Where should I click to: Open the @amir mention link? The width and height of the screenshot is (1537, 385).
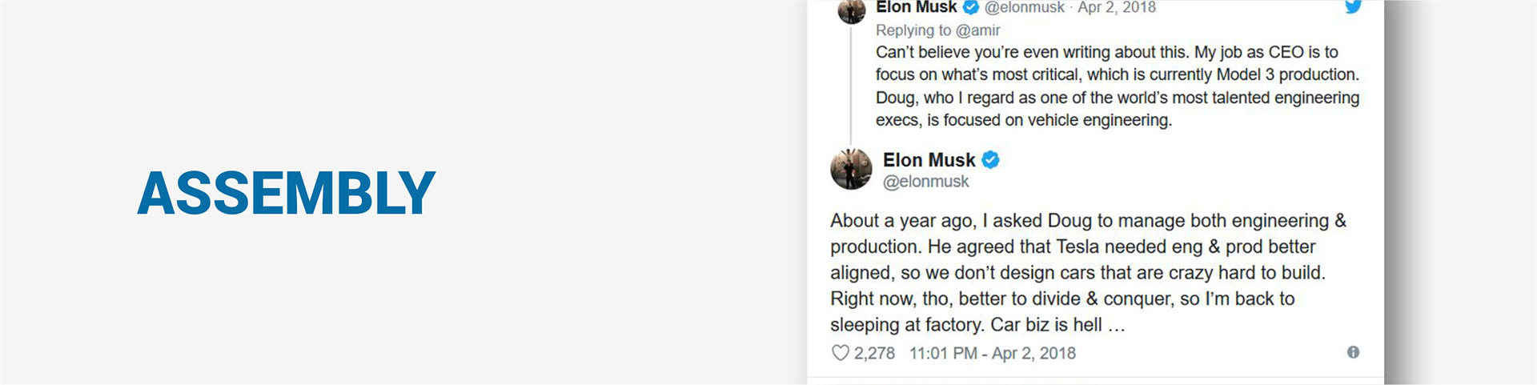click(977, 30)
